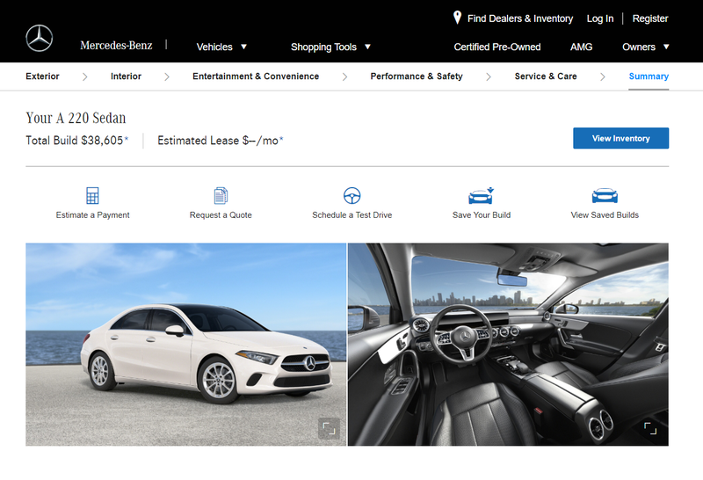Click the Request a Quote document icon
Screen dimensions: 703x480
221,195
